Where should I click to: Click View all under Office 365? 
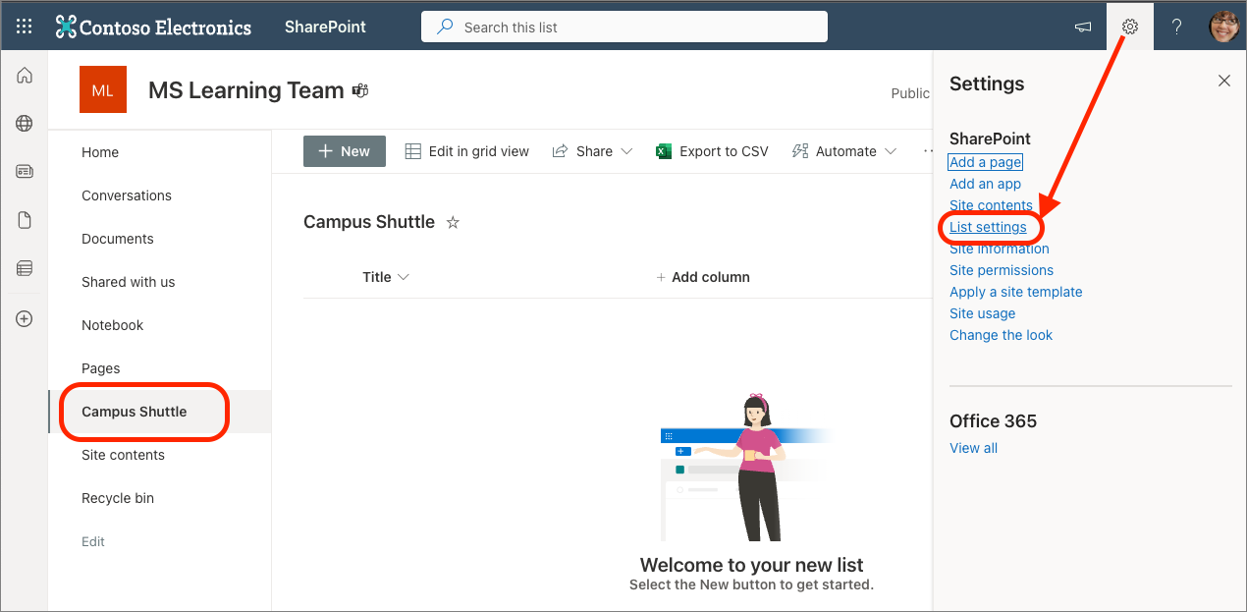(973, 448)
